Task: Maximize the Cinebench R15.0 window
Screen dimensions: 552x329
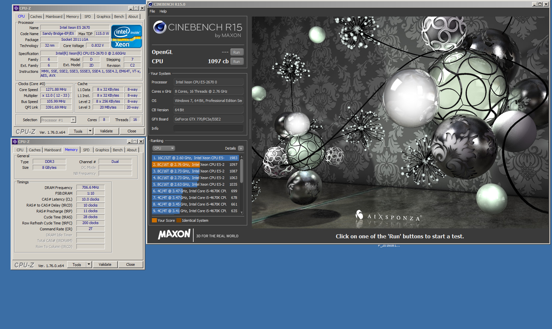Action: [540, 4]
